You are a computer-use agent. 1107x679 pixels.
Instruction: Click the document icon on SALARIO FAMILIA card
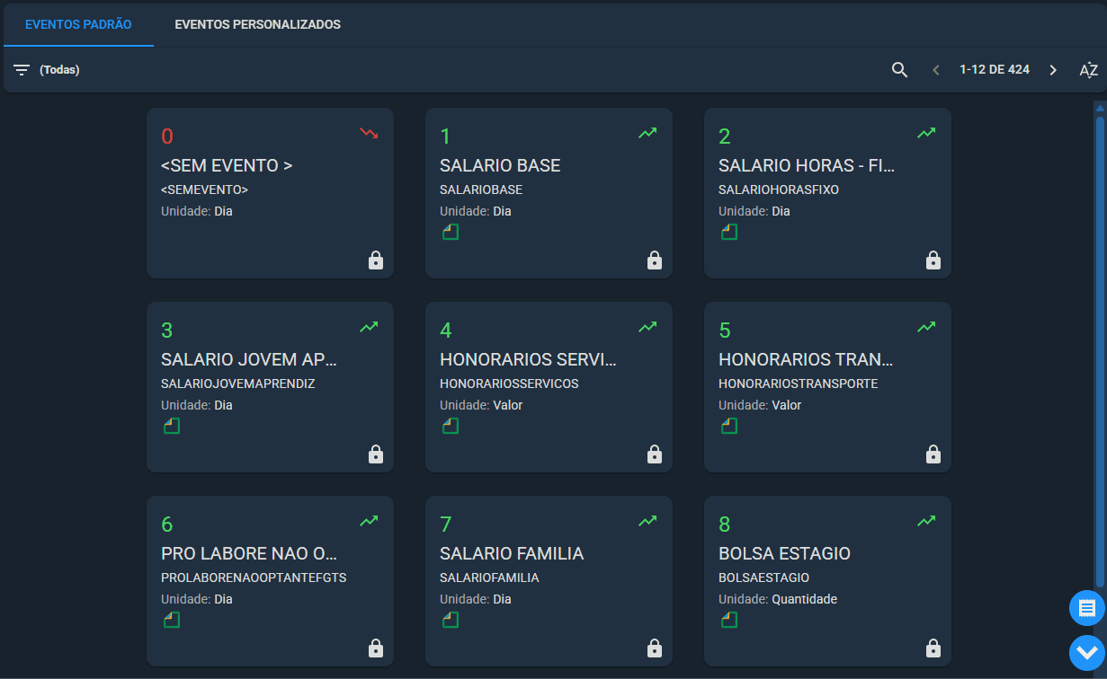point(451,621)
